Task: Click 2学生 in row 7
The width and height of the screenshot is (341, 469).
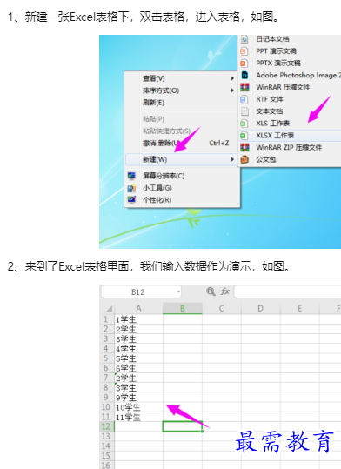Action: pyautogui.click(x=139, y=378)
